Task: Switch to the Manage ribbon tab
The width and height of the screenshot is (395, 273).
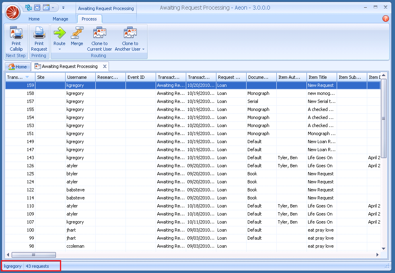Action: tap(60, 19)
